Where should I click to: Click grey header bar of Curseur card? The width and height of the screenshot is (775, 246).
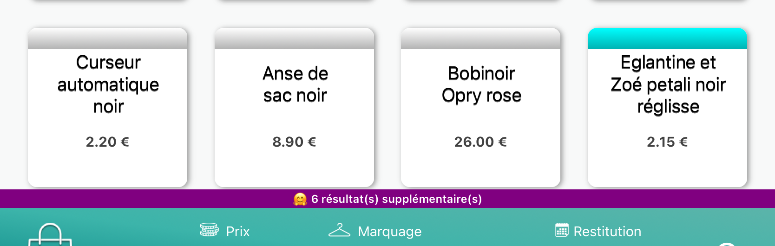pyautogui.click(x=107, y=39)
